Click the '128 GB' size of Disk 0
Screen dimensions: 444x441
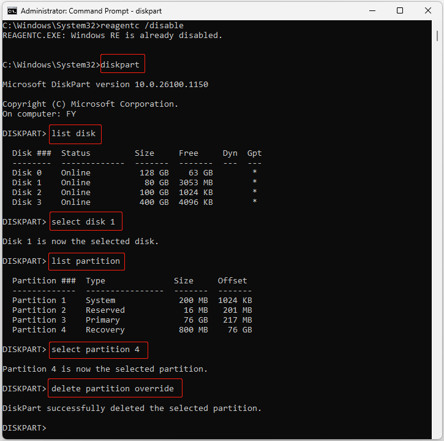coord(154,173)
